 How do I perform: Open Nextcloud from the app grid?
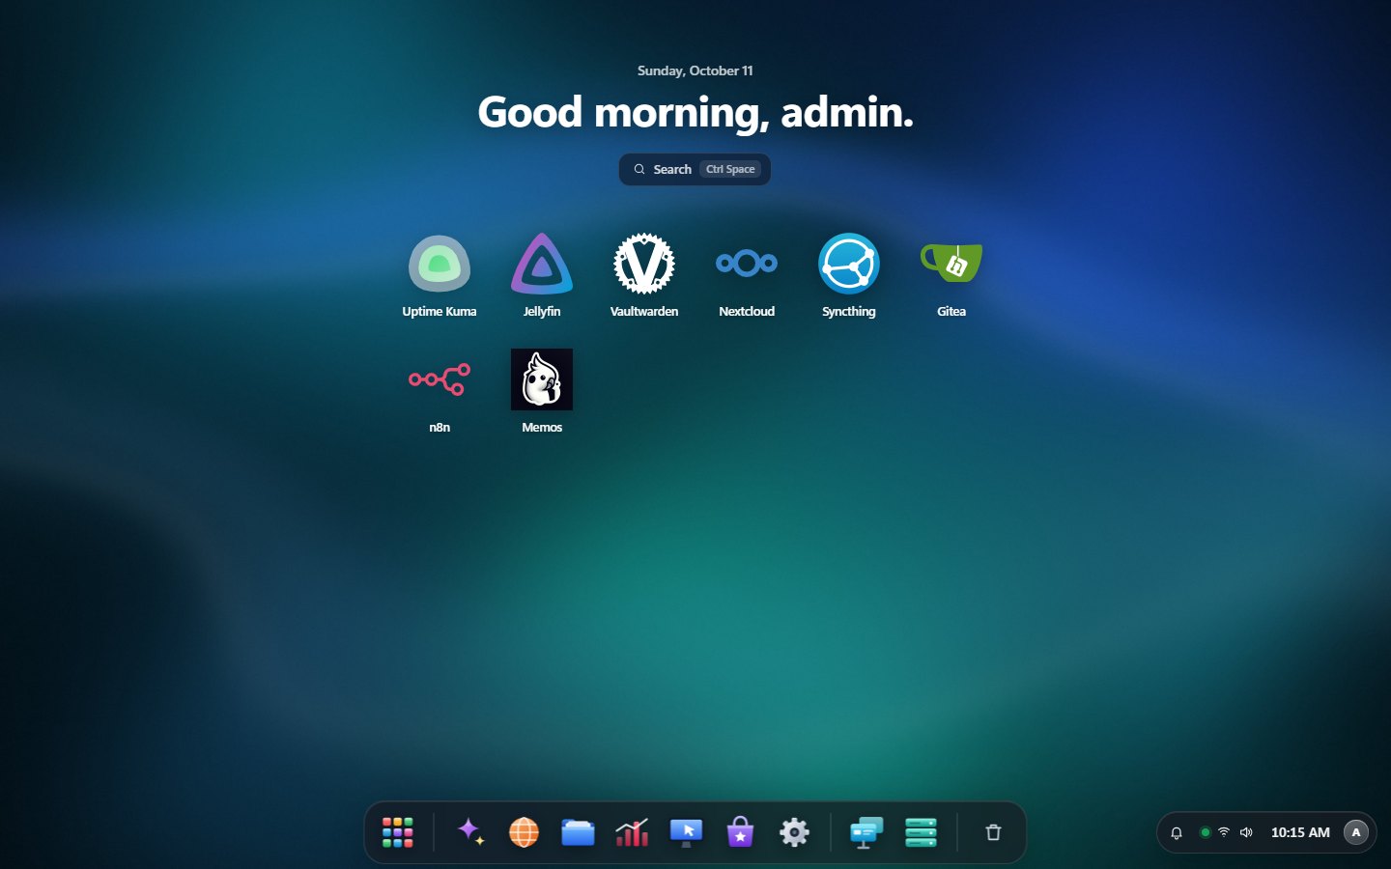click(x=747, y=264)
